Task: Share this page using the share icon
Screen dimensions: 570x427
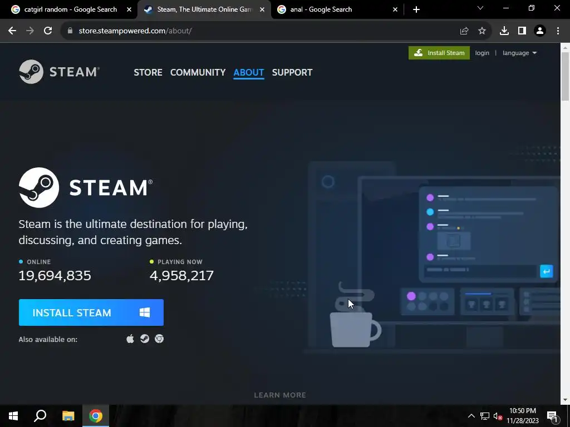Action: coord(464,31)
